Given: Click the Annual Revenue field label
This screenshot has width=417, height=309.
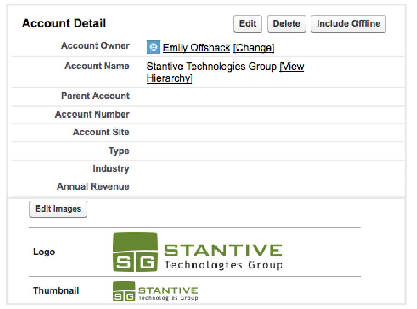Looking at the screenshot, I should pyautogui.click(x=93, y=187).
